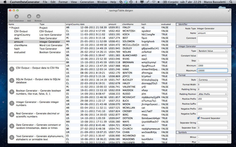236x147 pixels.
Task: Open the CustomDataGenerator application menu
Action: (25, 2)
